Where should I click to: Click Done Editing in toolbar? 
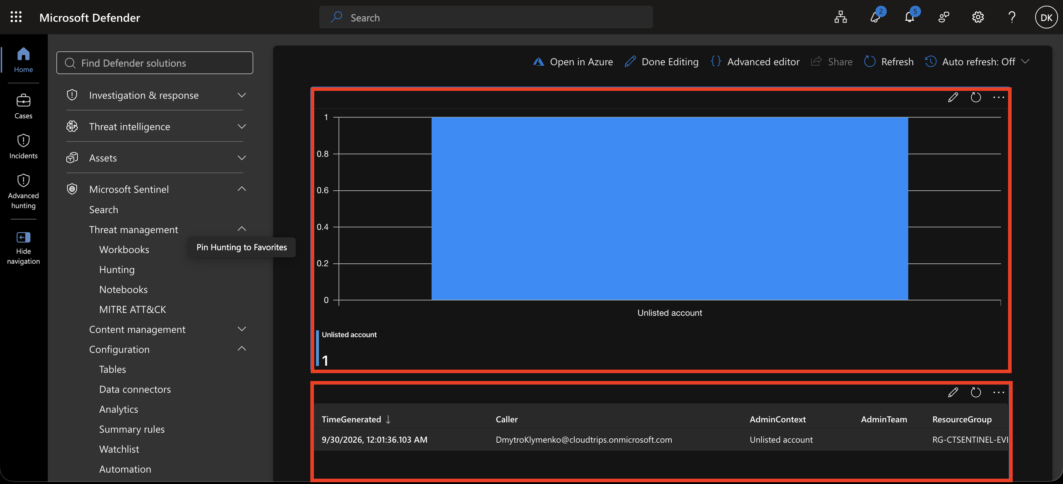[661, 62]
